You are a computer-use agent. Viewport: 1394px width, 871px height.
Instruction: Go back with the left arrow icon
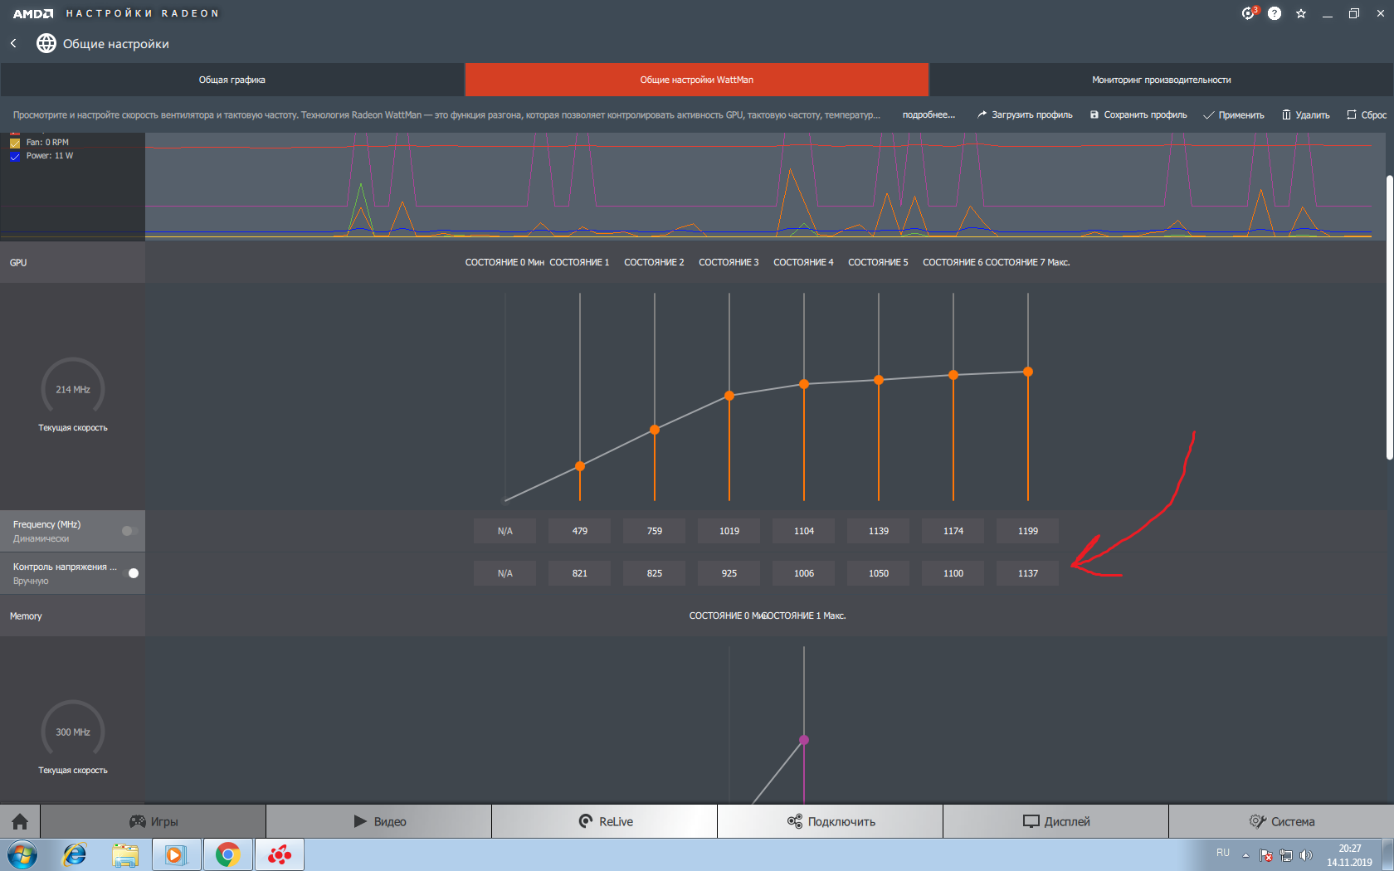[13, 43]
